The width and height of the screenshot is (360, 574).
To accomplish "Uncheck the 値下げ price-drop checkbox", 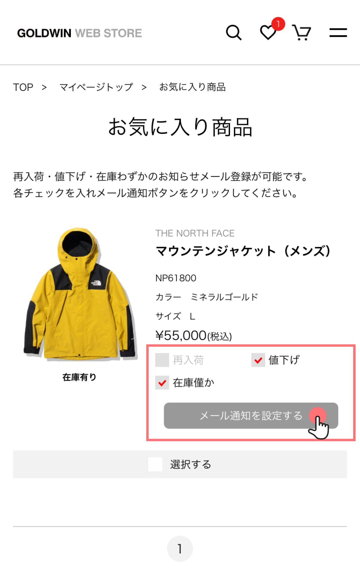I will point(258,360).
